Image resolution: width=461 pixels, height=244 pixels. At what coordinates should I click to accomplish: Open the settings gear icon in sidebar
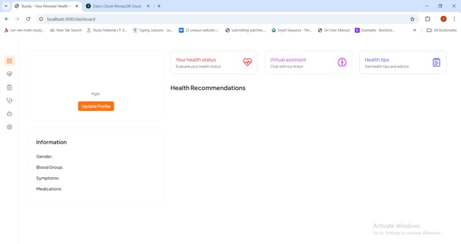(x=9, y=127)
